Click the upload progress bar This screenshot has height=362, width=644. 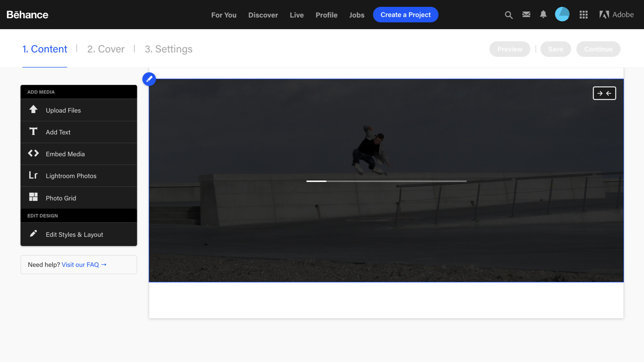point(386,181)
